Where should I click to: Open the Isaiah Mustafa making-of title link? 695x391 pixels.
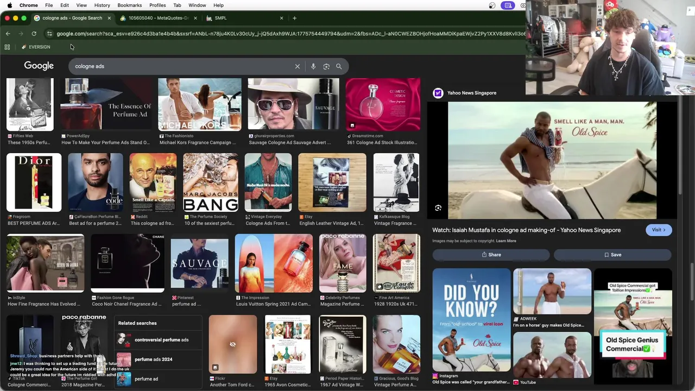click(526, 230)
